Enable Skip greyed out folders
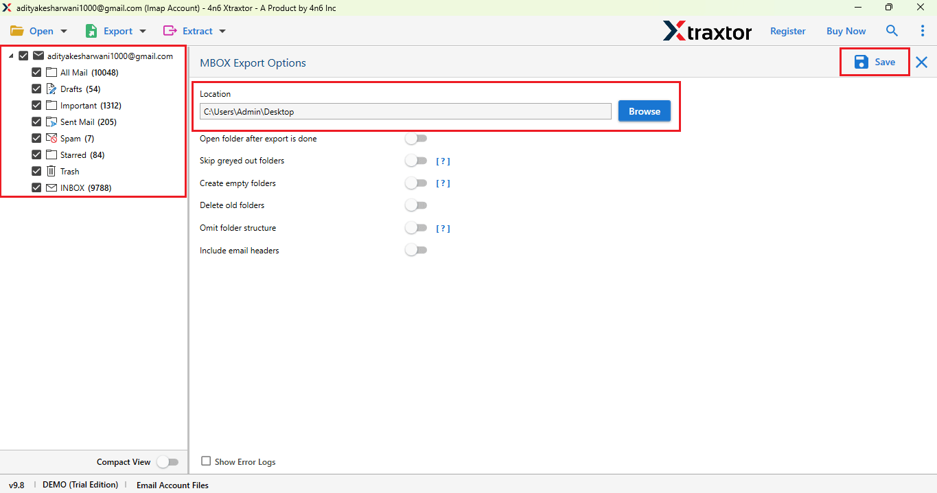 pos(416,160)
